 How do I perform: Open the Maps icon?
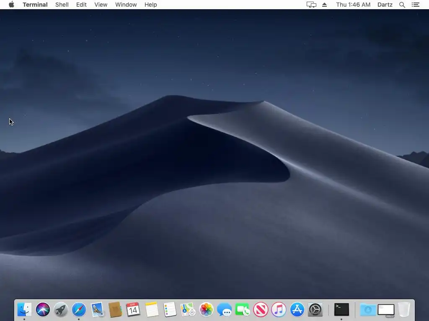click(x=188, y=310)
